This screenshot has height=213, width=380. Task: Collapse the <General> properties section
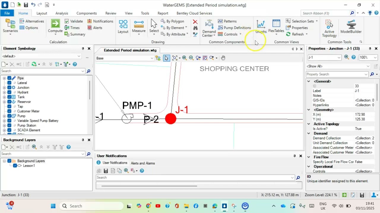(308, 81)
